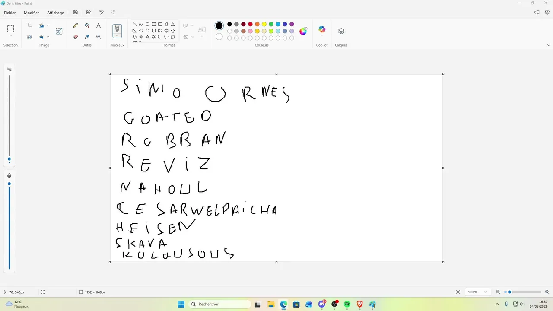553x311 pixels.
Task: Open the Calques layers panel
Action: pyautogui.click(x=341, y=31)
